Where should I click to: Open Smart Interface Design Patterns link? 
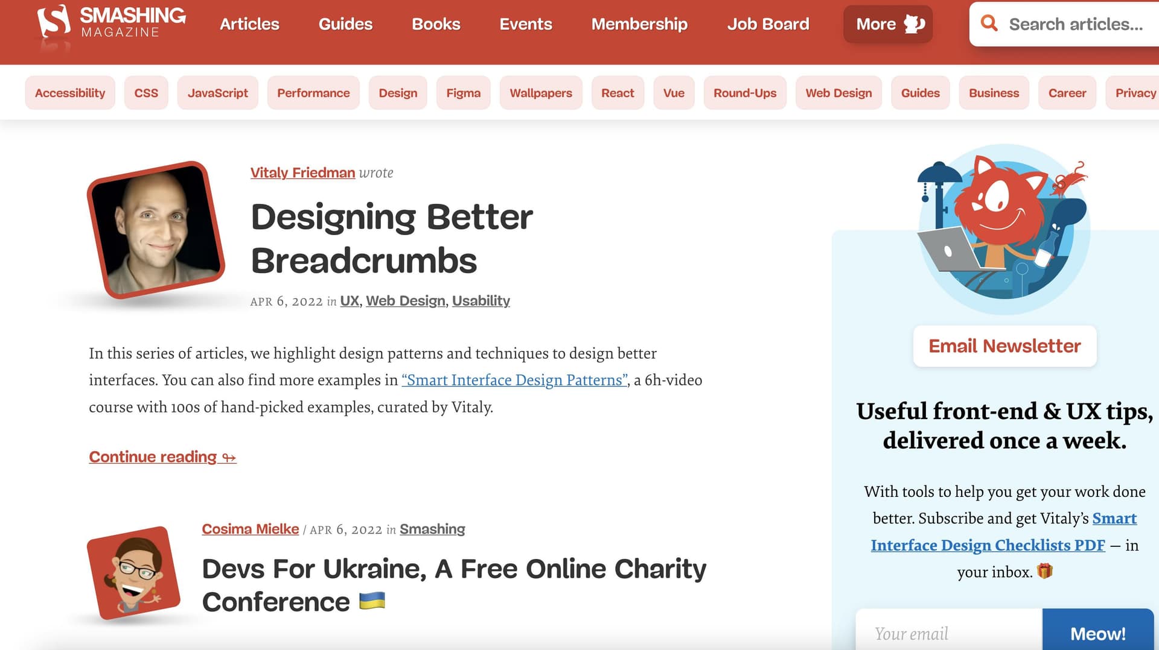coord(515,380)
